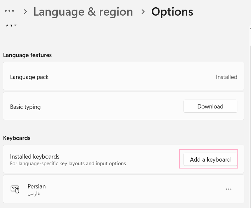The image size is (251, 208).
Task: Click the Installed status text
Action: pos(226,77)
